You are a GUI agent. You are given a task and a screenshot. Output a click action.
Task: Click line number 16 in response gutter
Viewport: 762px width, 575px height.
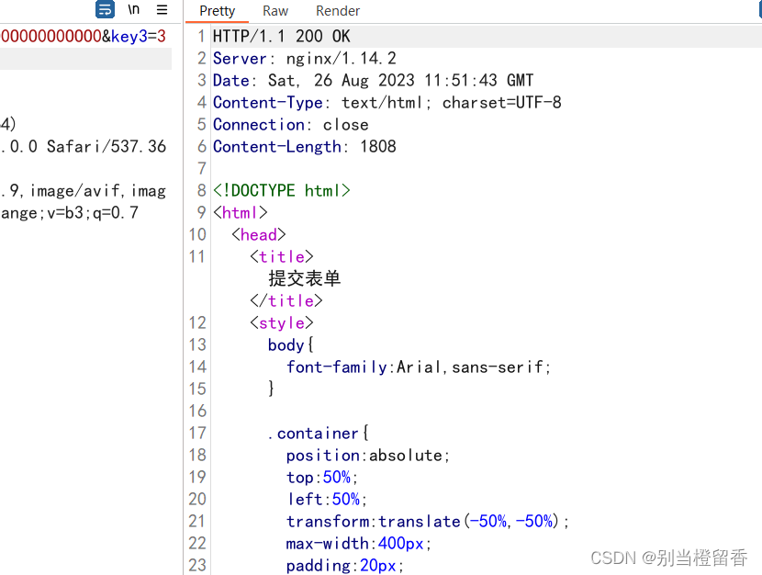coord(197,412)
